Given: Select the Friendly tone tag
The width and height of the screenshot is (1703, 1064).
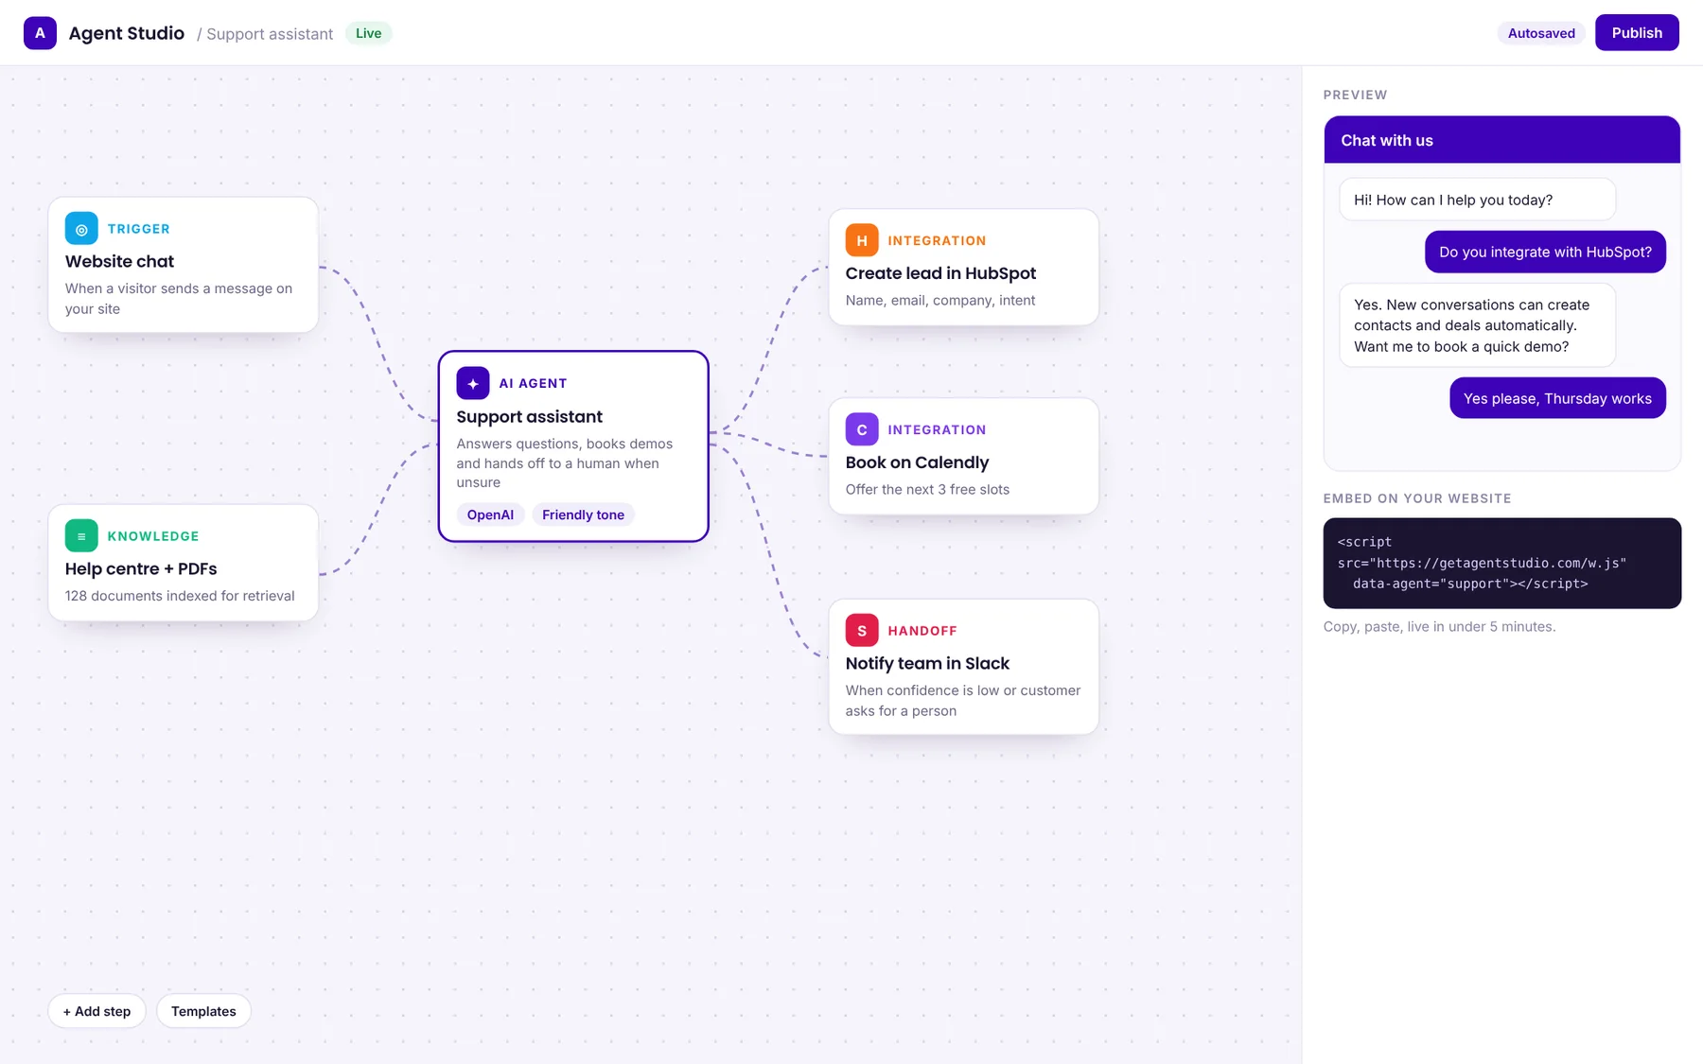Looking at the screenshot, I should (583, 515).
